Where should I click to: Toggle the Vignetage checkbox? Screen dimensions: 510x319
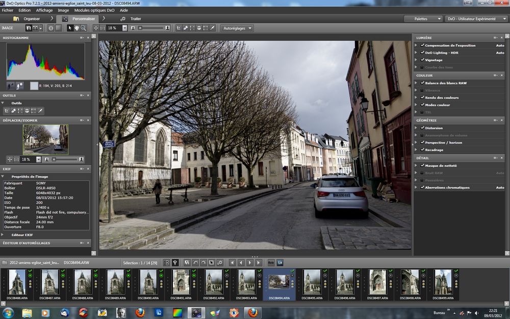pos(422,60)
